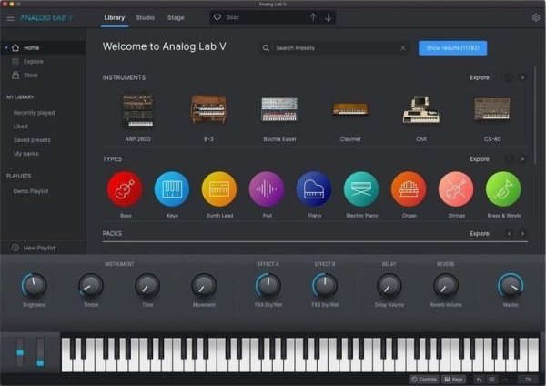This screenshot has height=386, width=546.
Task: Select the Brass & Winds type icon
Action: click(503, 188)
